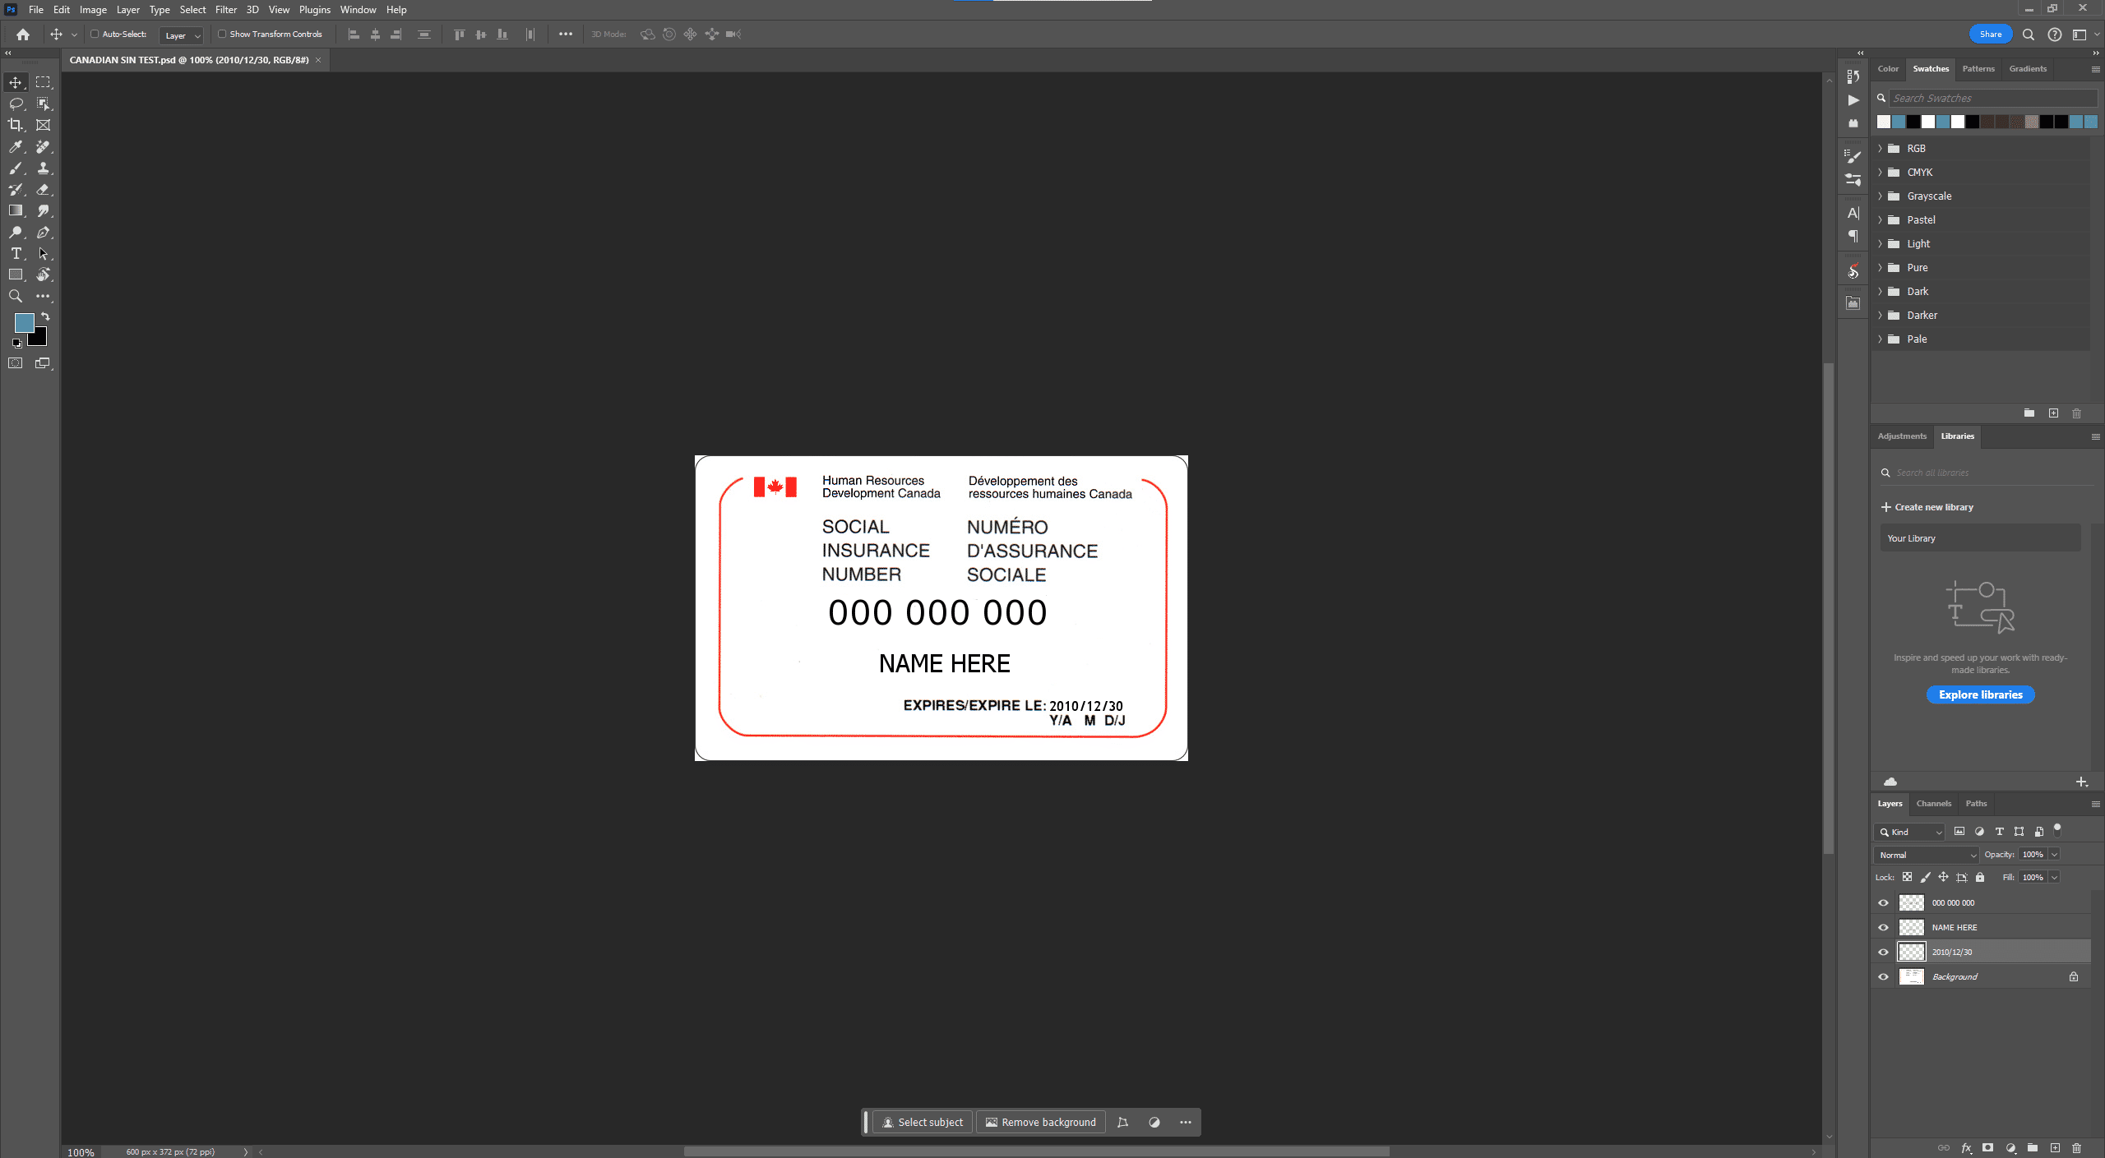Switch to the Adjustments tab
Screen dimensions: 2105x1158
(x=1902, y=436)
